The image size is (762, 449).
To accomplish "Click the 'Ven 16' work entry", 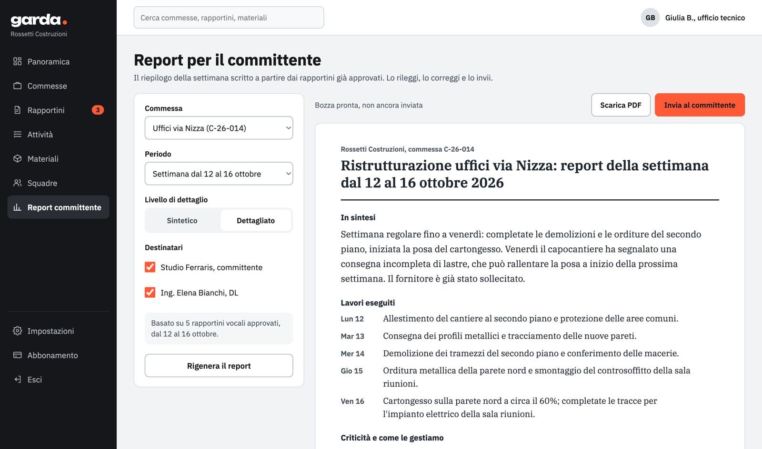I will click(x=530, y=407).
